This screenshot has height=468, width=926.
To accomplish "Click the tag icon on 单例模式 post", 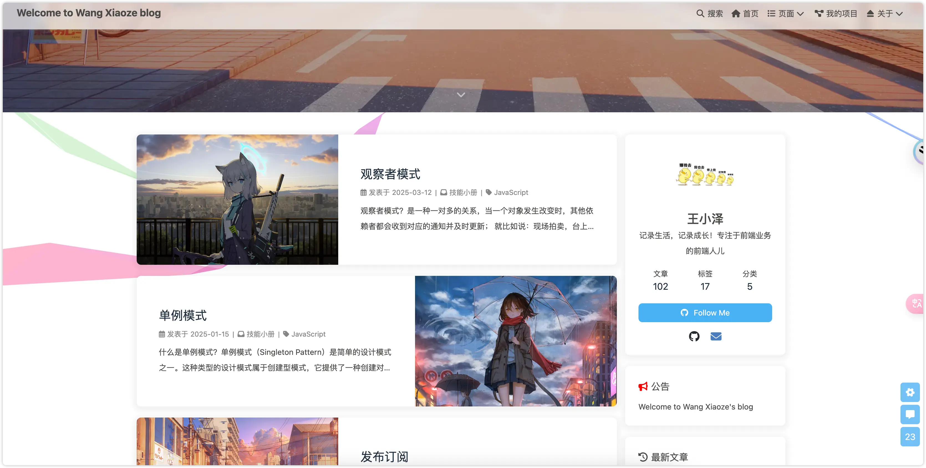I will tap(286, 334).
